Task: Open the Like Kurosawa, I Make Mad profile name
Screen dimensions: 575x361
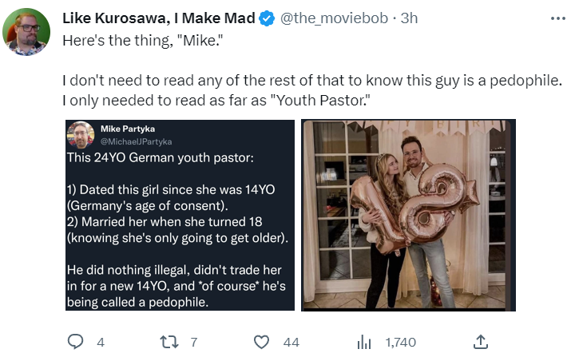Action: tap(159, 18)
